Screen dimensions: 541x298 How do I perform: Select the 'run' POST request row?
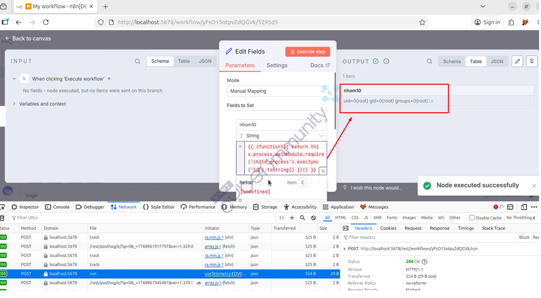click(170, 274)
